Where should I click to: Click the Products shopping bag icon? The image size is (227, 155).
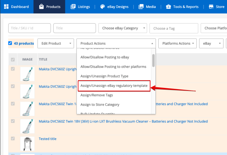(41, 7)
